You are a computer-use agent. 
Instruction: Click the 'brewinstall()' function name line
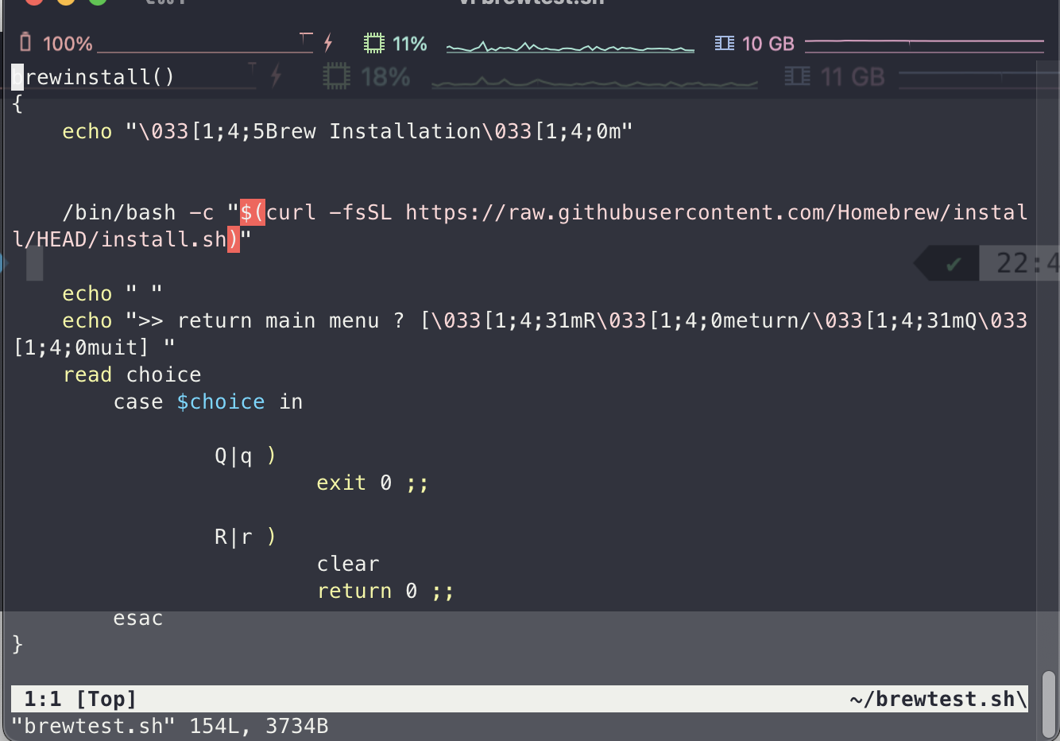(93, 77)
